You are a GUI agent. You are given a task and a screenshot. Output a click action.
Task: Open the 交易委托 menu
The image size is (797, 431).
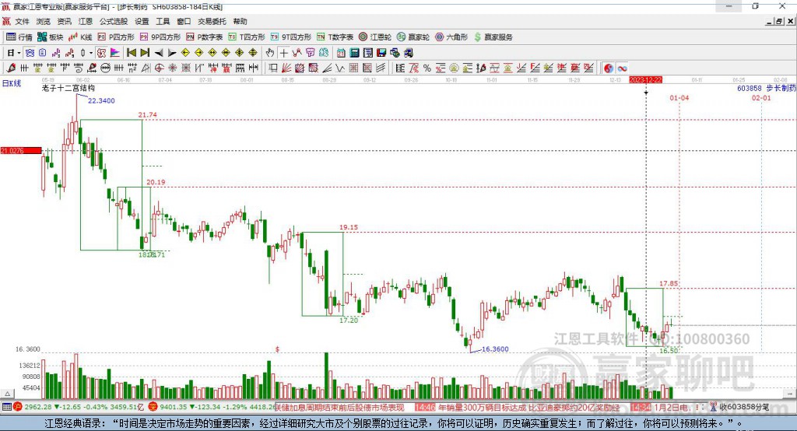click(212, 21)
